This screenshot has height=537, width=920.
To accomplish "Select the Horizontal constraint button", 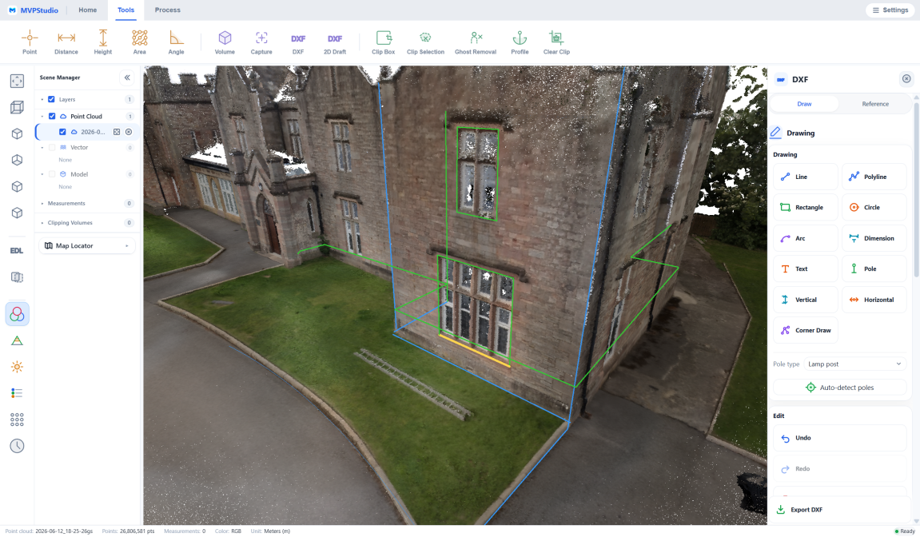I will click(x=874, y=300).
